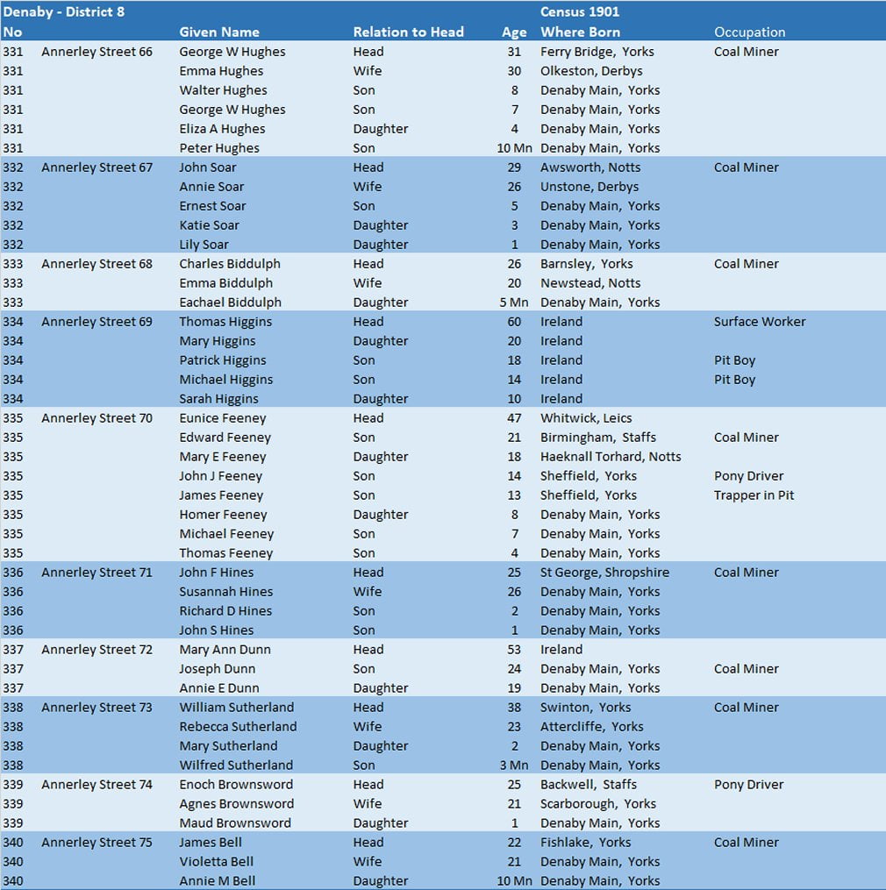
Task: Click the "St George, Shropshire" birthplace cell
Action: [x=604, y=573]
